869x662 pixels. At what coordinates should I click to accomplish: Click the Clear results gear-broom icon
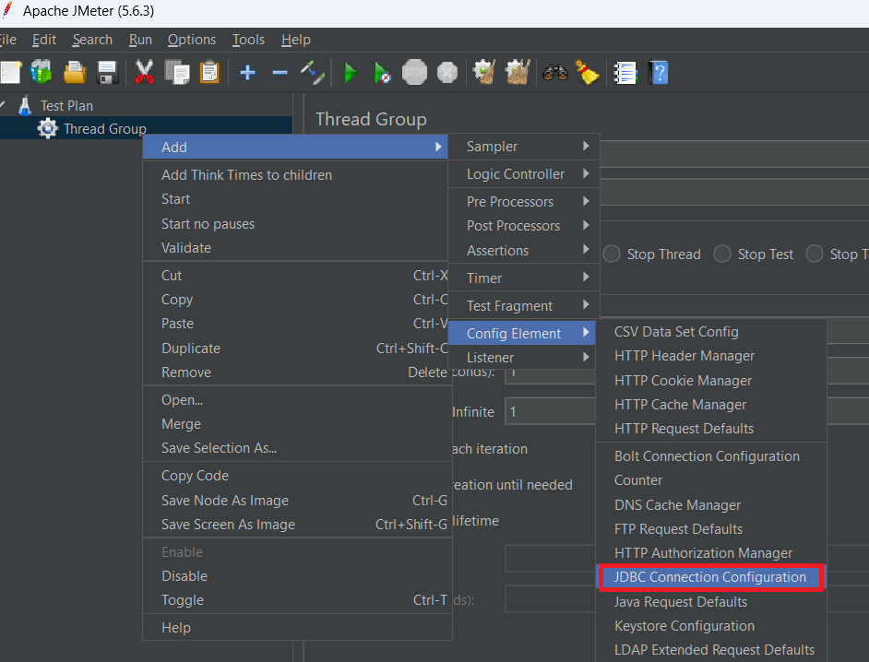point(484,72)
